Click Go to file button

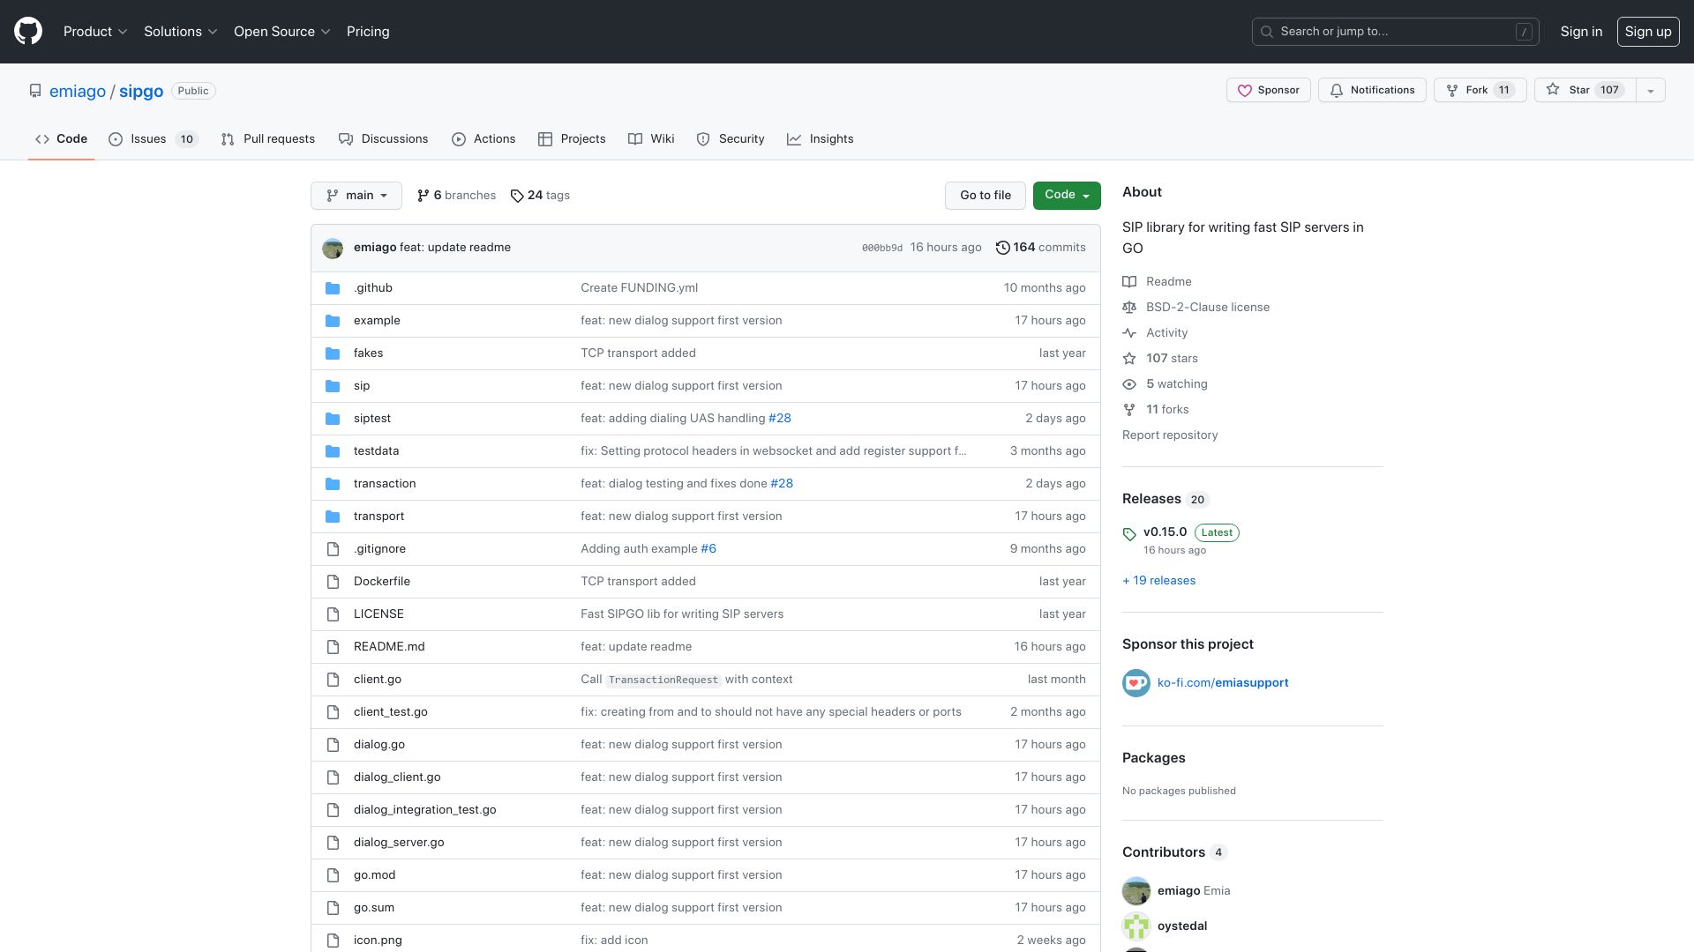pos(986,196)
